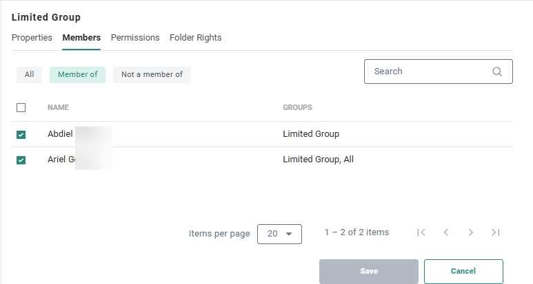Go to first page of members

click(421, 232)
